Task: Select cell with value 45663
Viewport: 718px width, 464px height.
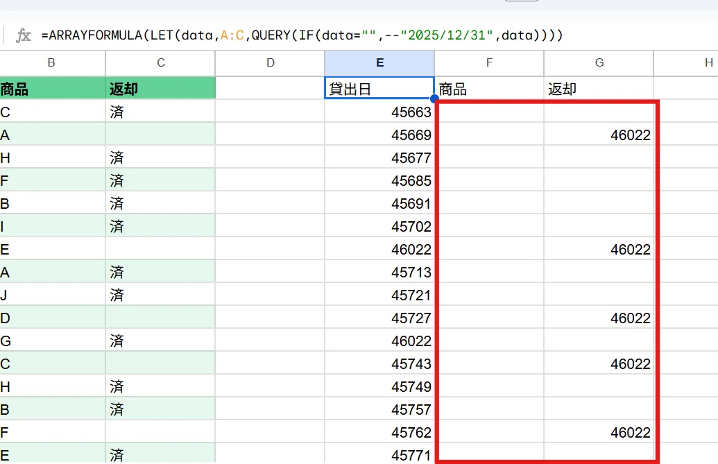Action: [379, 112]
